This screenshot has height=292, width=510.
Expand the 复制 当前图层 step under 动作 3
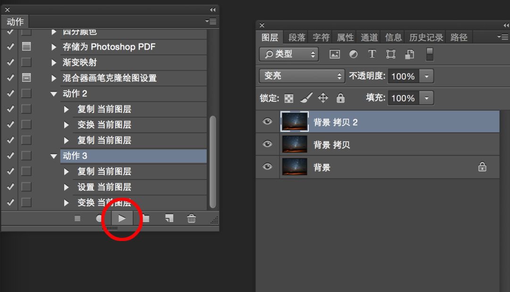[x=66, y=171]
